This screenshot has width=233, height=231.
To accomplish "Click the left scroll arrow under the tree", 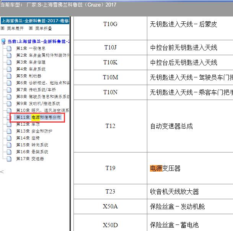I will 2,172.
